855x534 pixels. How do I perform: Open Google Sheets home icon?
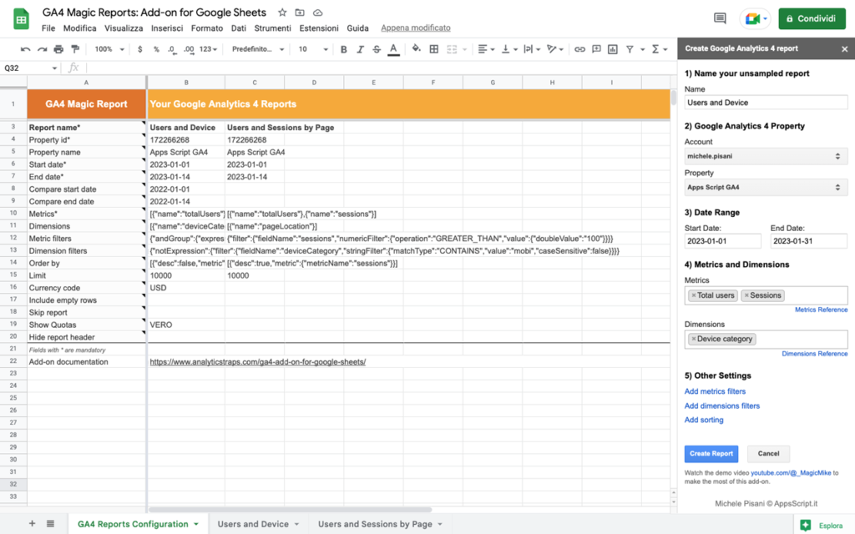tap(21, 20)
